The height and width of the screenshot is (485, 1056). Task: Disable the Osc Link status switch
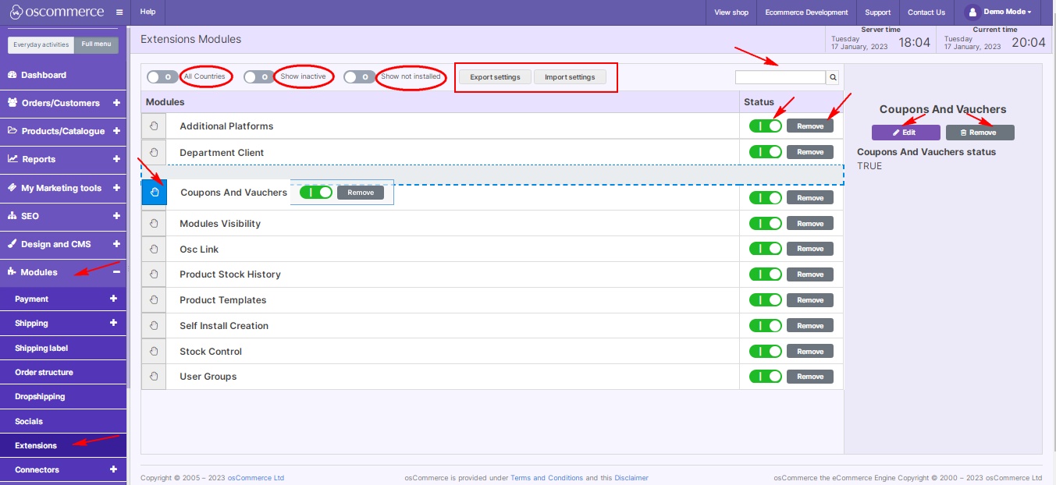765,249
